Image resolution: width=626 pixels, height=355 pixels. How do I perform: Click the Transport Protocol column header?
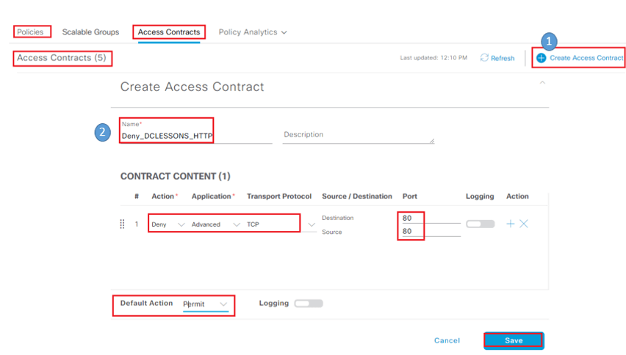point(279,197)
